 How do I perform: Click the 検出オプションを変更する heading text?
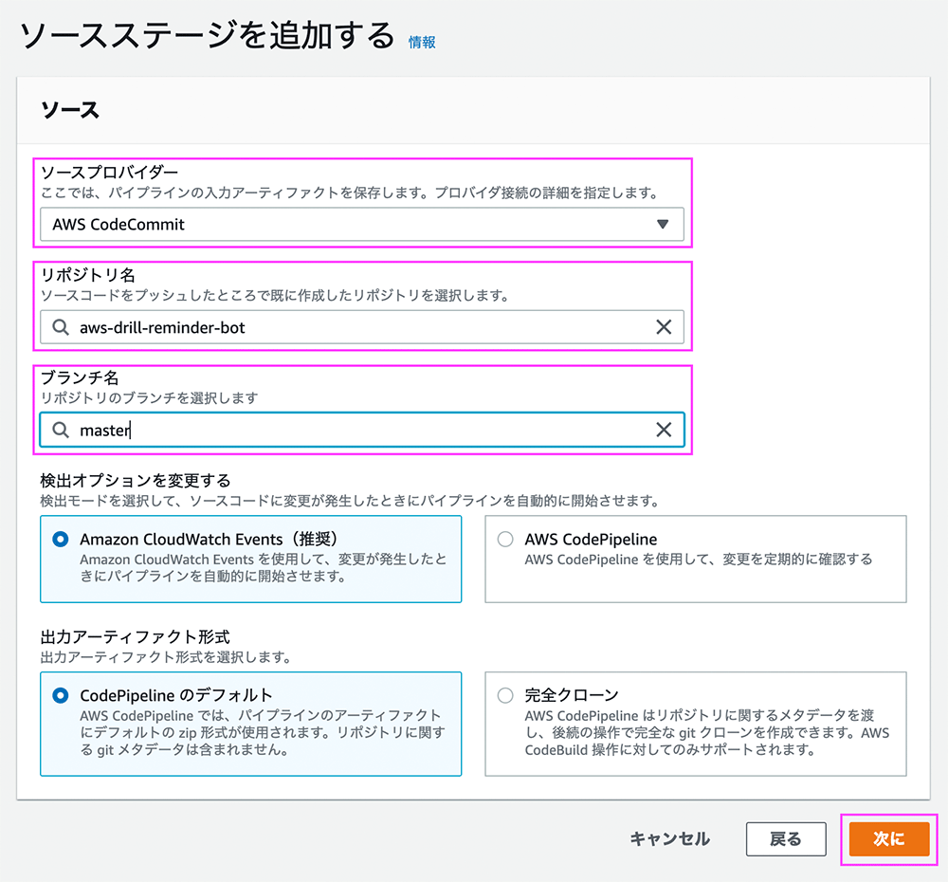coord(136,481)
